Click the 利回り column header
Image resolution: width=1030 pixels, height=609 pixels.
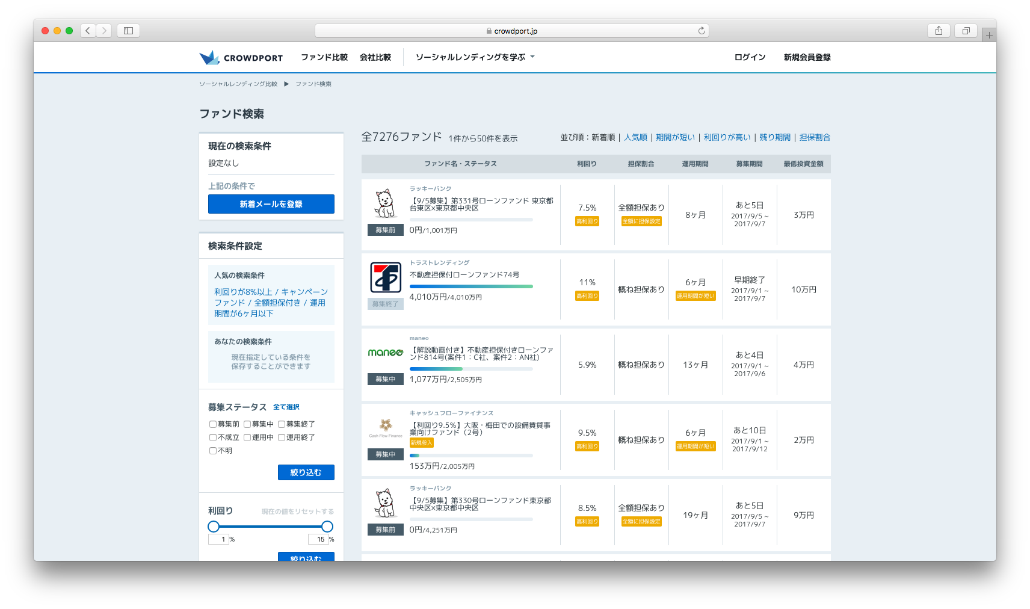(587, 164)
